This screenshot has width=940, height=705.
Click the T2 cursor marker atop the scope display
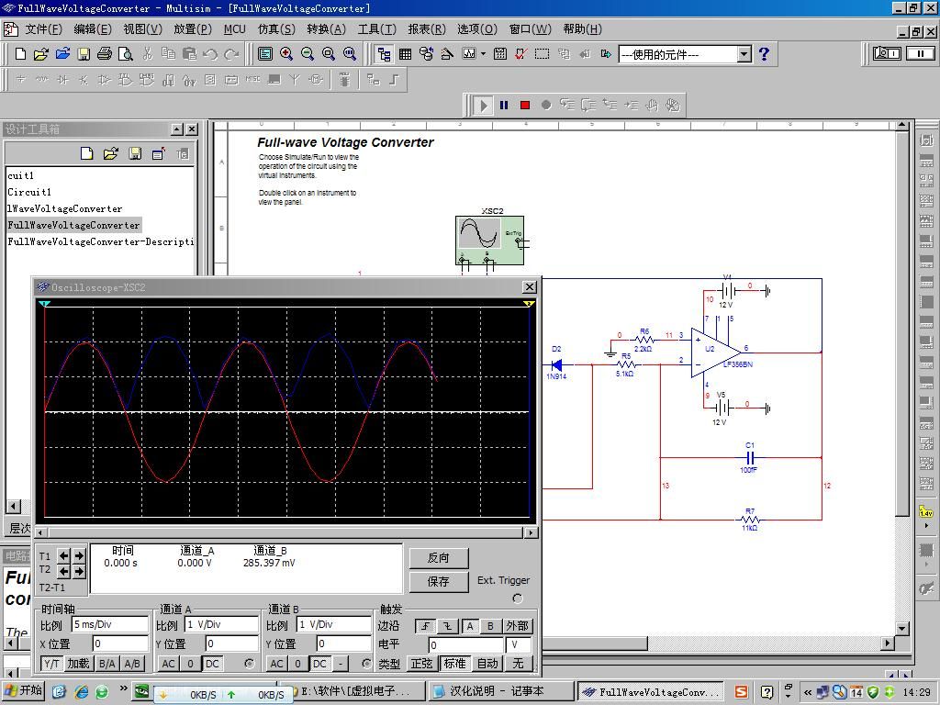pyautogui.click(x=529, y=304)
